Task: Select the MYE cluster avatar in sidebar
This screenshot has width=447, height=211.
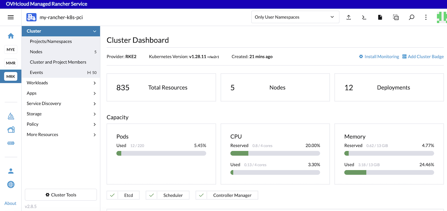Action: pyautogui.click(x=11, y=49)
